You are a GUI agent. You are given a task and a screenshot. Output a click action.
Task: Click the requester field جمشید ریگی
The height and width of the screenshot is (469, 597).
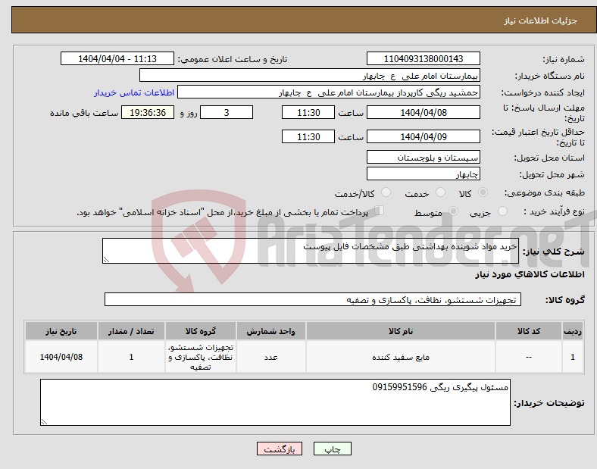point(329,92)
